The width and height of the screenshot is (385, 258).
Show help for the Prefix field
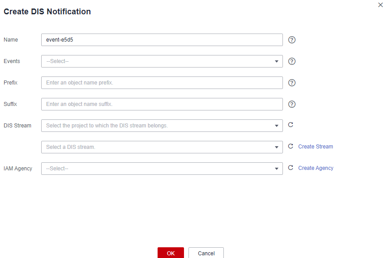pos(292,83)
